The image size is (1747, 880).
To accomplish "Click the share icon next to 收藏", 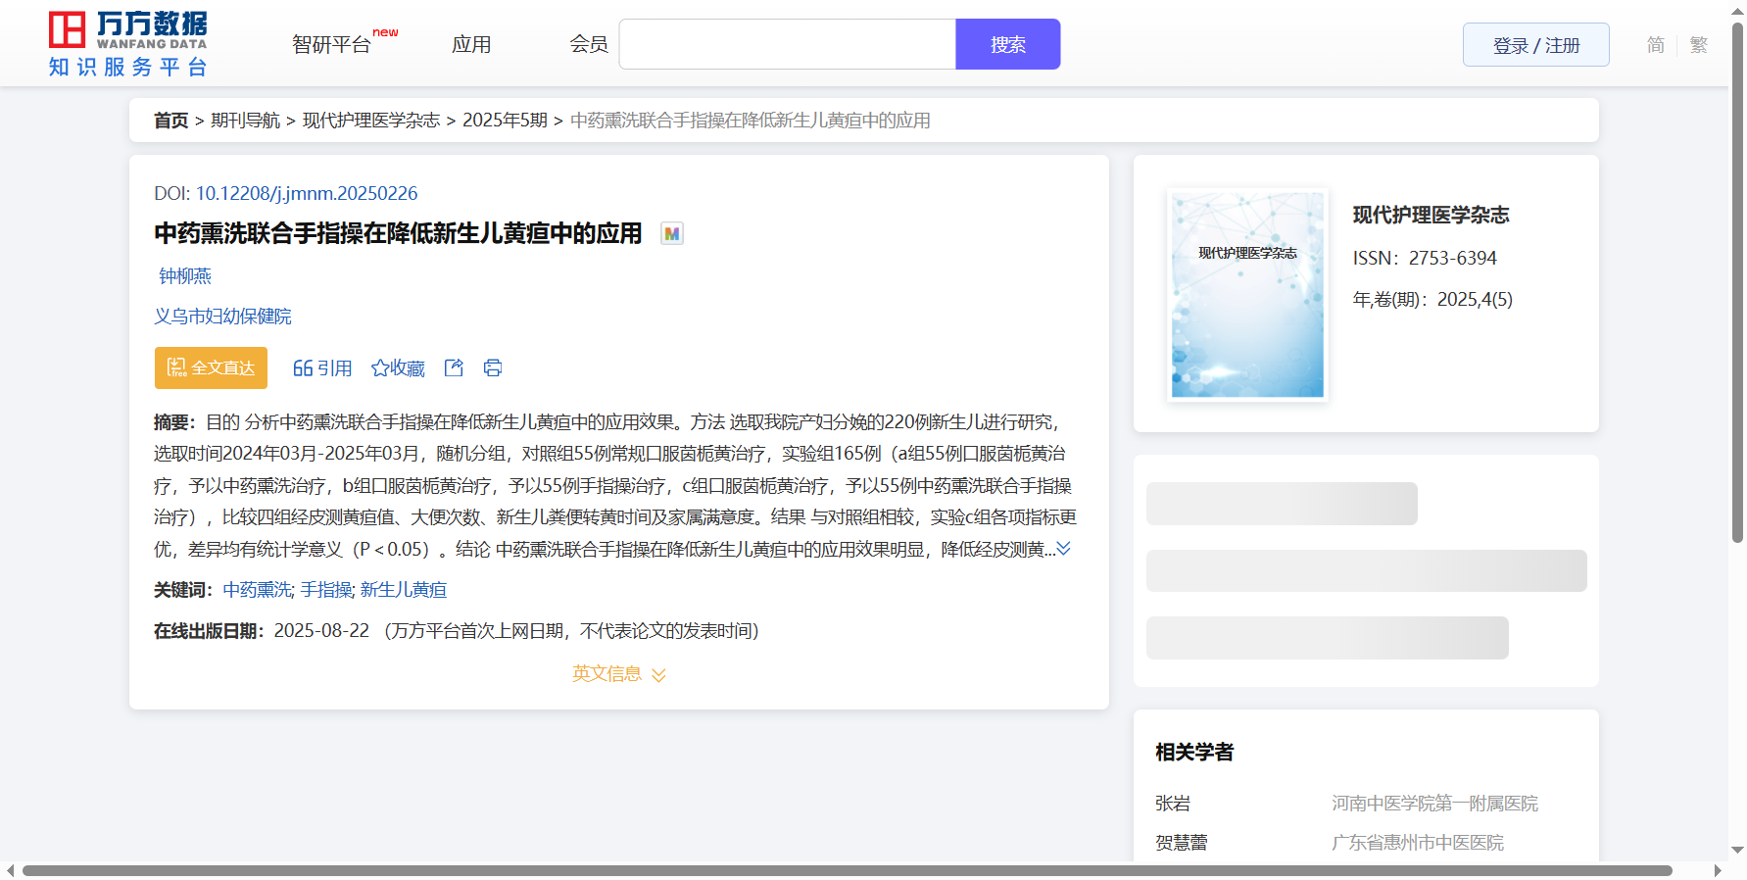I will coord(454,367).
